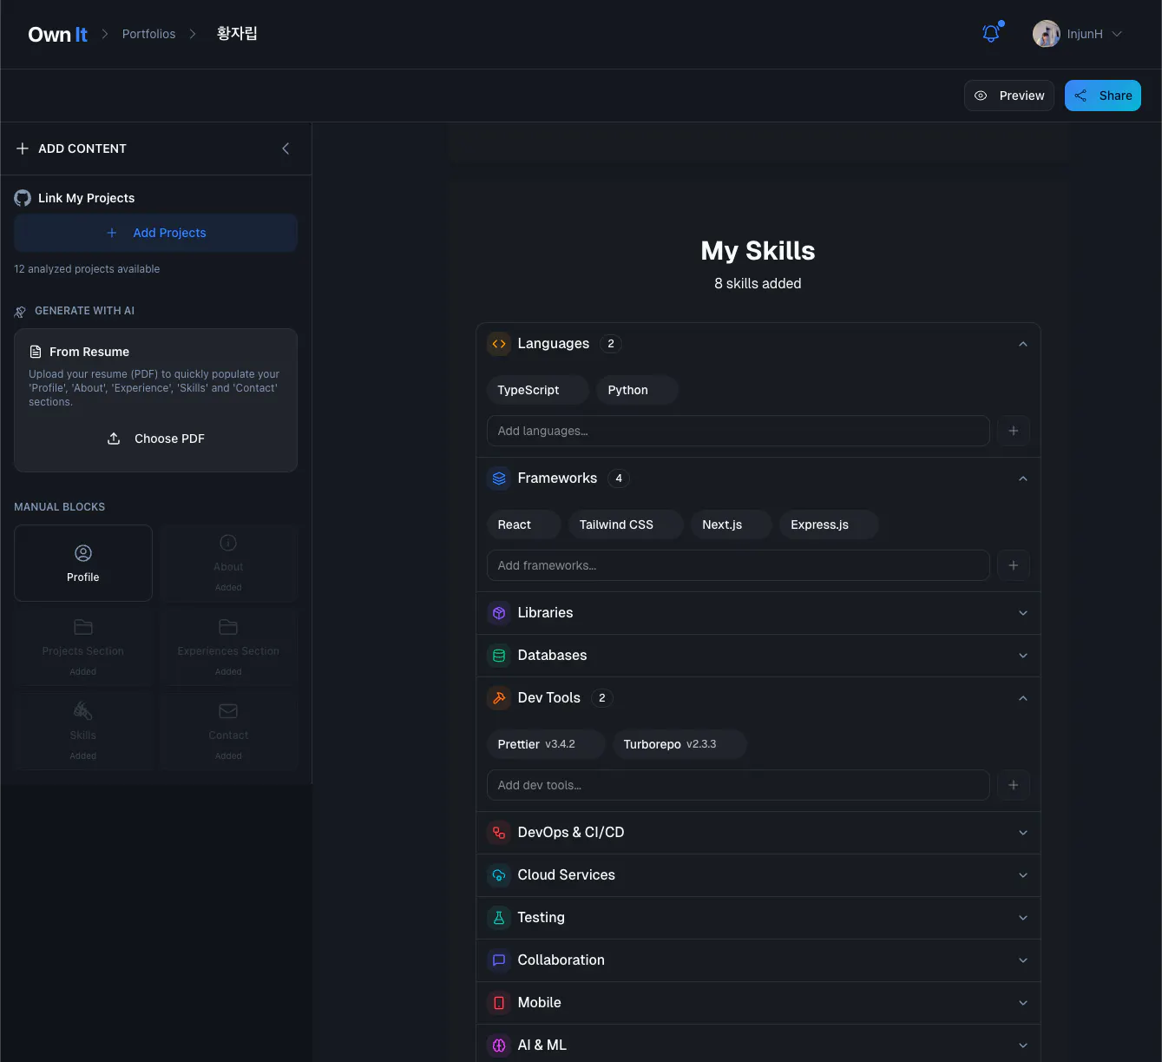Add the Profile manual block
The image size is (1162, 1062).
tap(83, 563)
